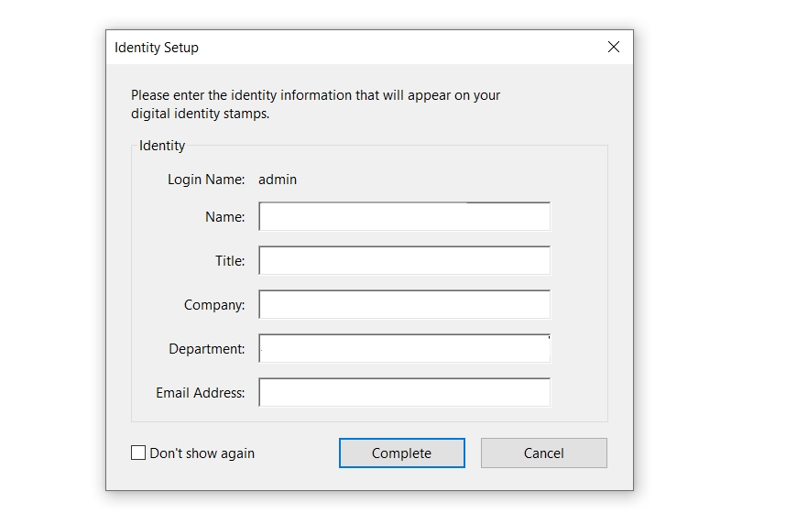
Task: Click the 'Department:' field label
Action: 207,349
